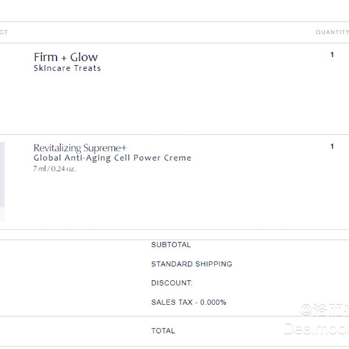Click the word Glow in first product

(x=84, y=57)
